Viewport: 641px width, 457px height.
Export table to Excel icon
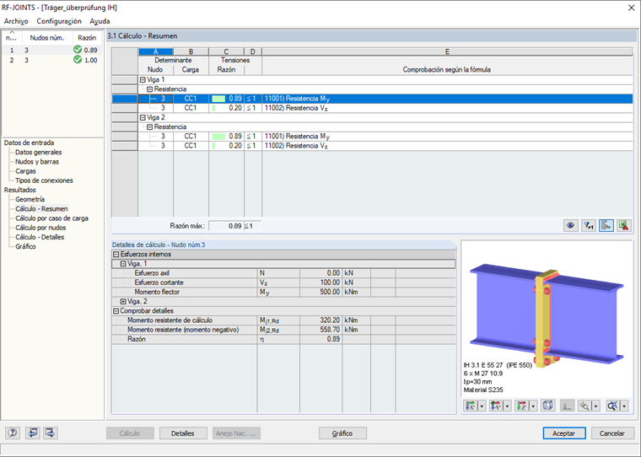[x=624, y=225]
